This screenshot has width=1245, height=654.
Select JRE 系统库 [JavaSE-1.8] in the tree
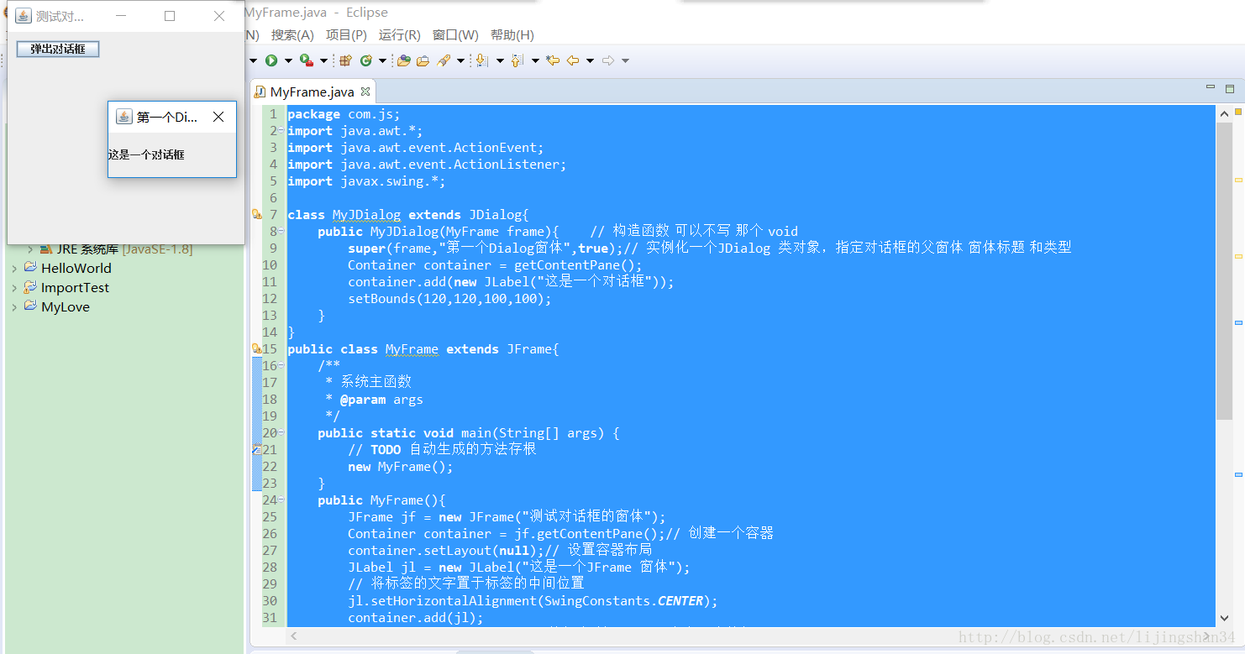(124, 249)
